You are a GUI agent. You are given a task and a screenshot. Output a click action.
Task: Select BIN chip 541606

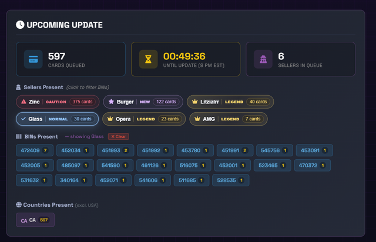click(x=153, y=180)
